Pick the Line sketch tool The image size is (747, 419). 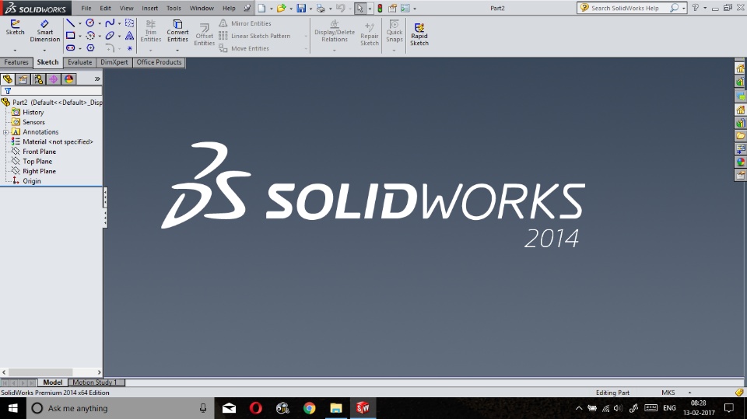pyautogui.click(x=70, y=23)
